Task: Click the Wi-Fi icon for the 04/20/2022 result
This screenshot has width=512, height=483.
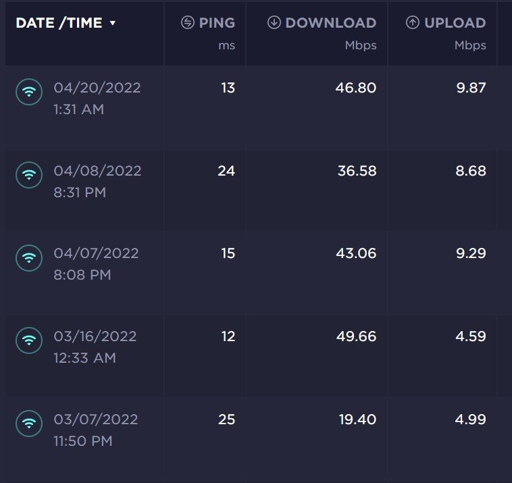Action: [29, 92]
